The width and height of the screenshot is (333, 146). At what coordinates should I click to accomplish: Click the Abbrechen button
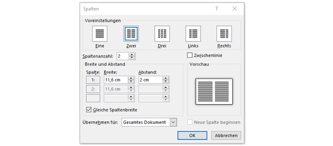[226, 135]
